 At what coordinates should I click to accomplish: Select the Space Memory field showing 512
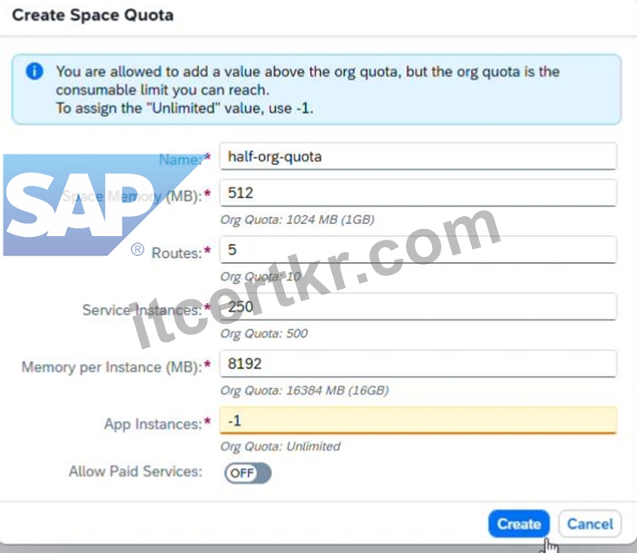click(418, 193)
